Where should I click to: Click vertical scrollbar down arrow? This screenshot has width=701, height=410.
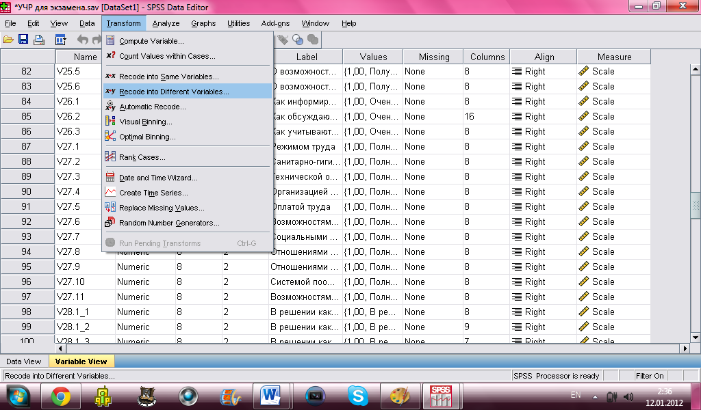click(696, 338)
